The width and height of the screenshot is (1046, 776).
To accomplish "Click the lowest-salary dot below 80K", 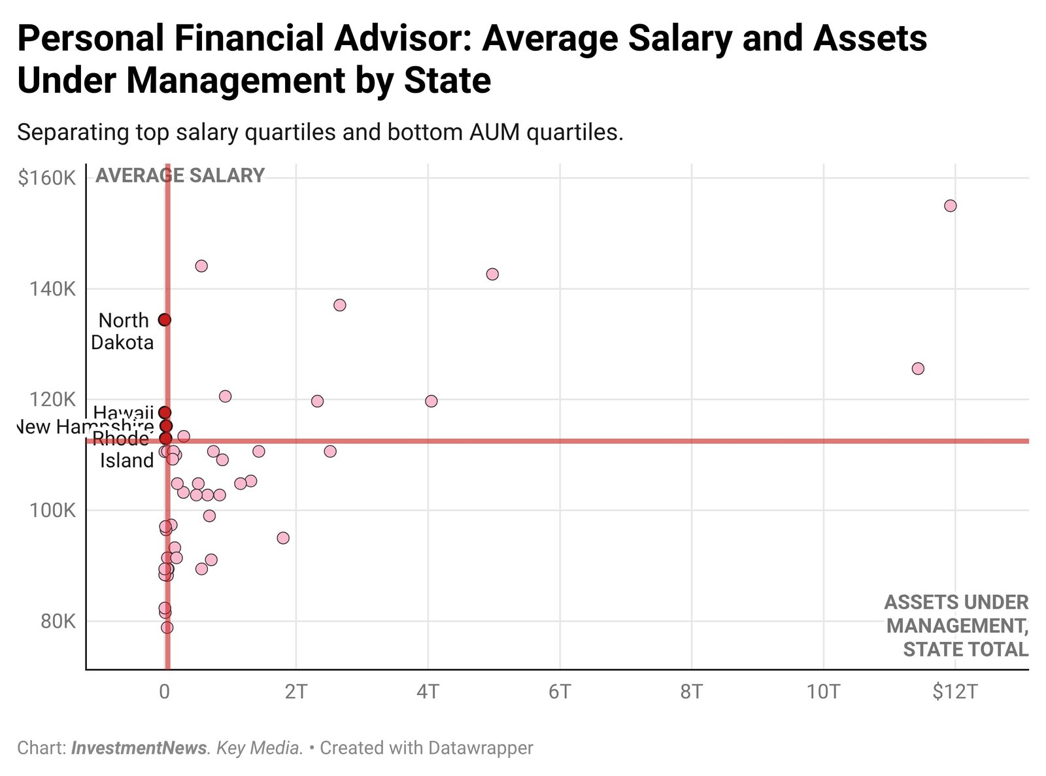I will point(167,628).
